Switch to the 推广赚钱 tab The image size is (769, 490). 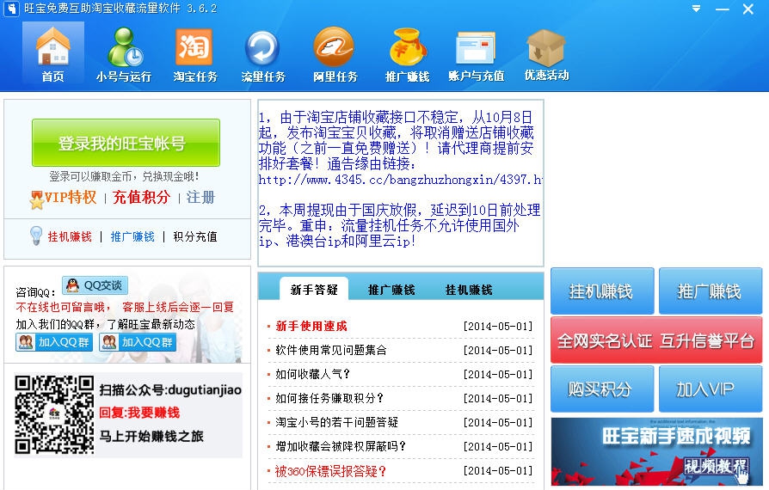click(x=391, y=290)
